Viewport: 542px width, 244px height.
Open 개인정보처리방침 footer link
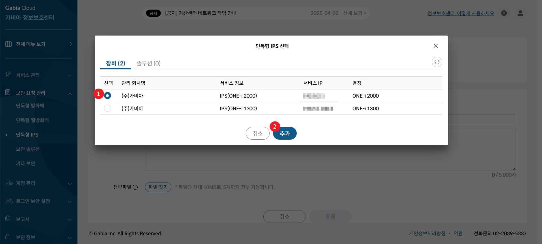tap(427, 233)
